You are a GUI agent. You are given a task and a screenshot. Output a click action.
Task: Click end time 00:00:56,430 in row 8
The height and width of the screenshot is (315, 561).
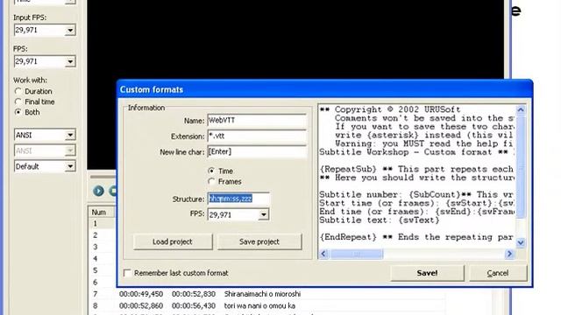pos(194,305)
